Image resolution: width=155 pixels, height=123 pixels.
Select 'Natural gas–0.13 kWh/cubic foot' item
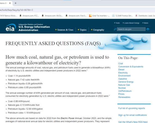[24, 105]
